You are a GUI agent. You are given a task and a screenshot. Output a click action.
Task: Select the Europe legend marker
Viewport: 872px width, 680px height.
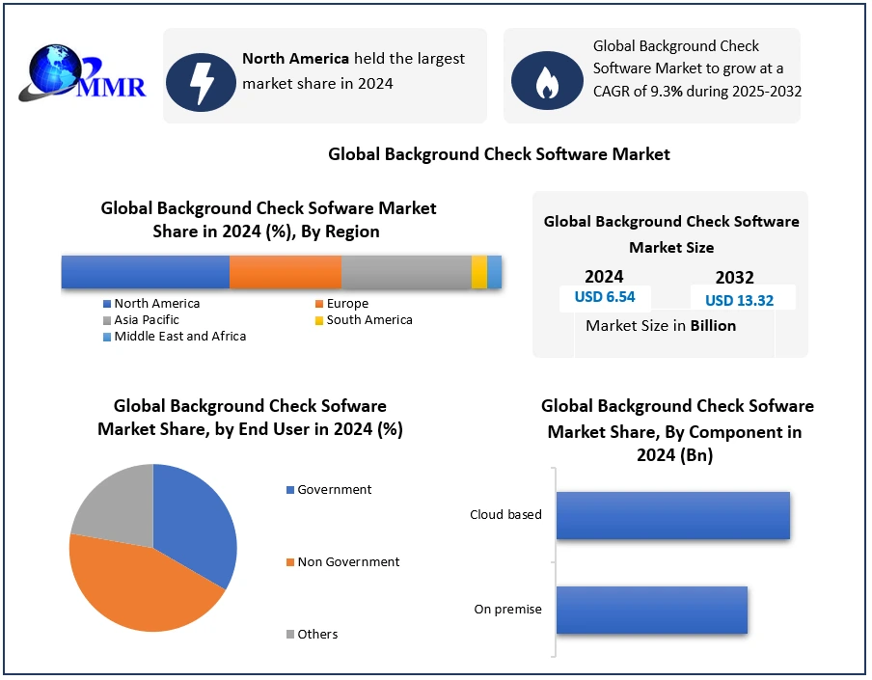coord(319,304)
